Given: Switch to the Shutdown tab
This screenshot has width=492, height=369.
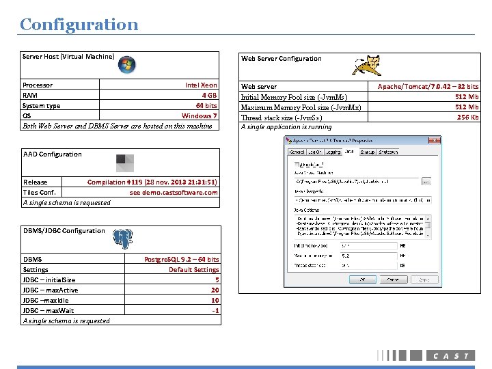Looking at the screenshot, I should (388, 152).
